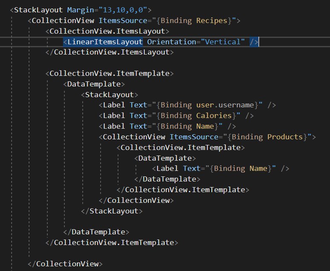Click the inner opening DataTemplate tag
This screenshot has height=271, width=330.
[165, 158]
